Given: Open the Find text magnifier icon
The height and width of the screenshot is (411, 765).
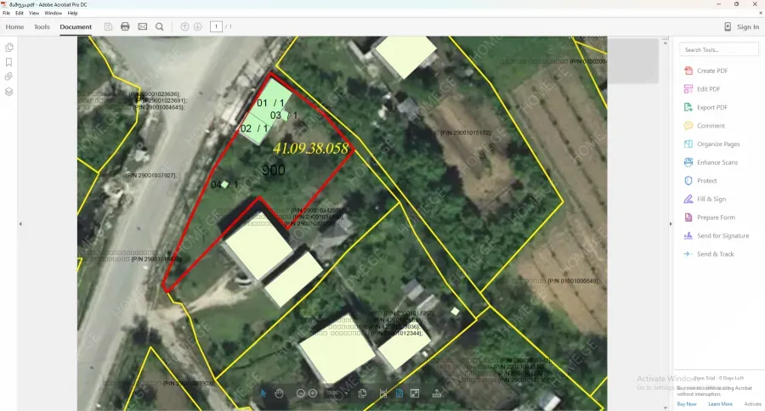Looking at the screenshot, I should click(160, 27).
